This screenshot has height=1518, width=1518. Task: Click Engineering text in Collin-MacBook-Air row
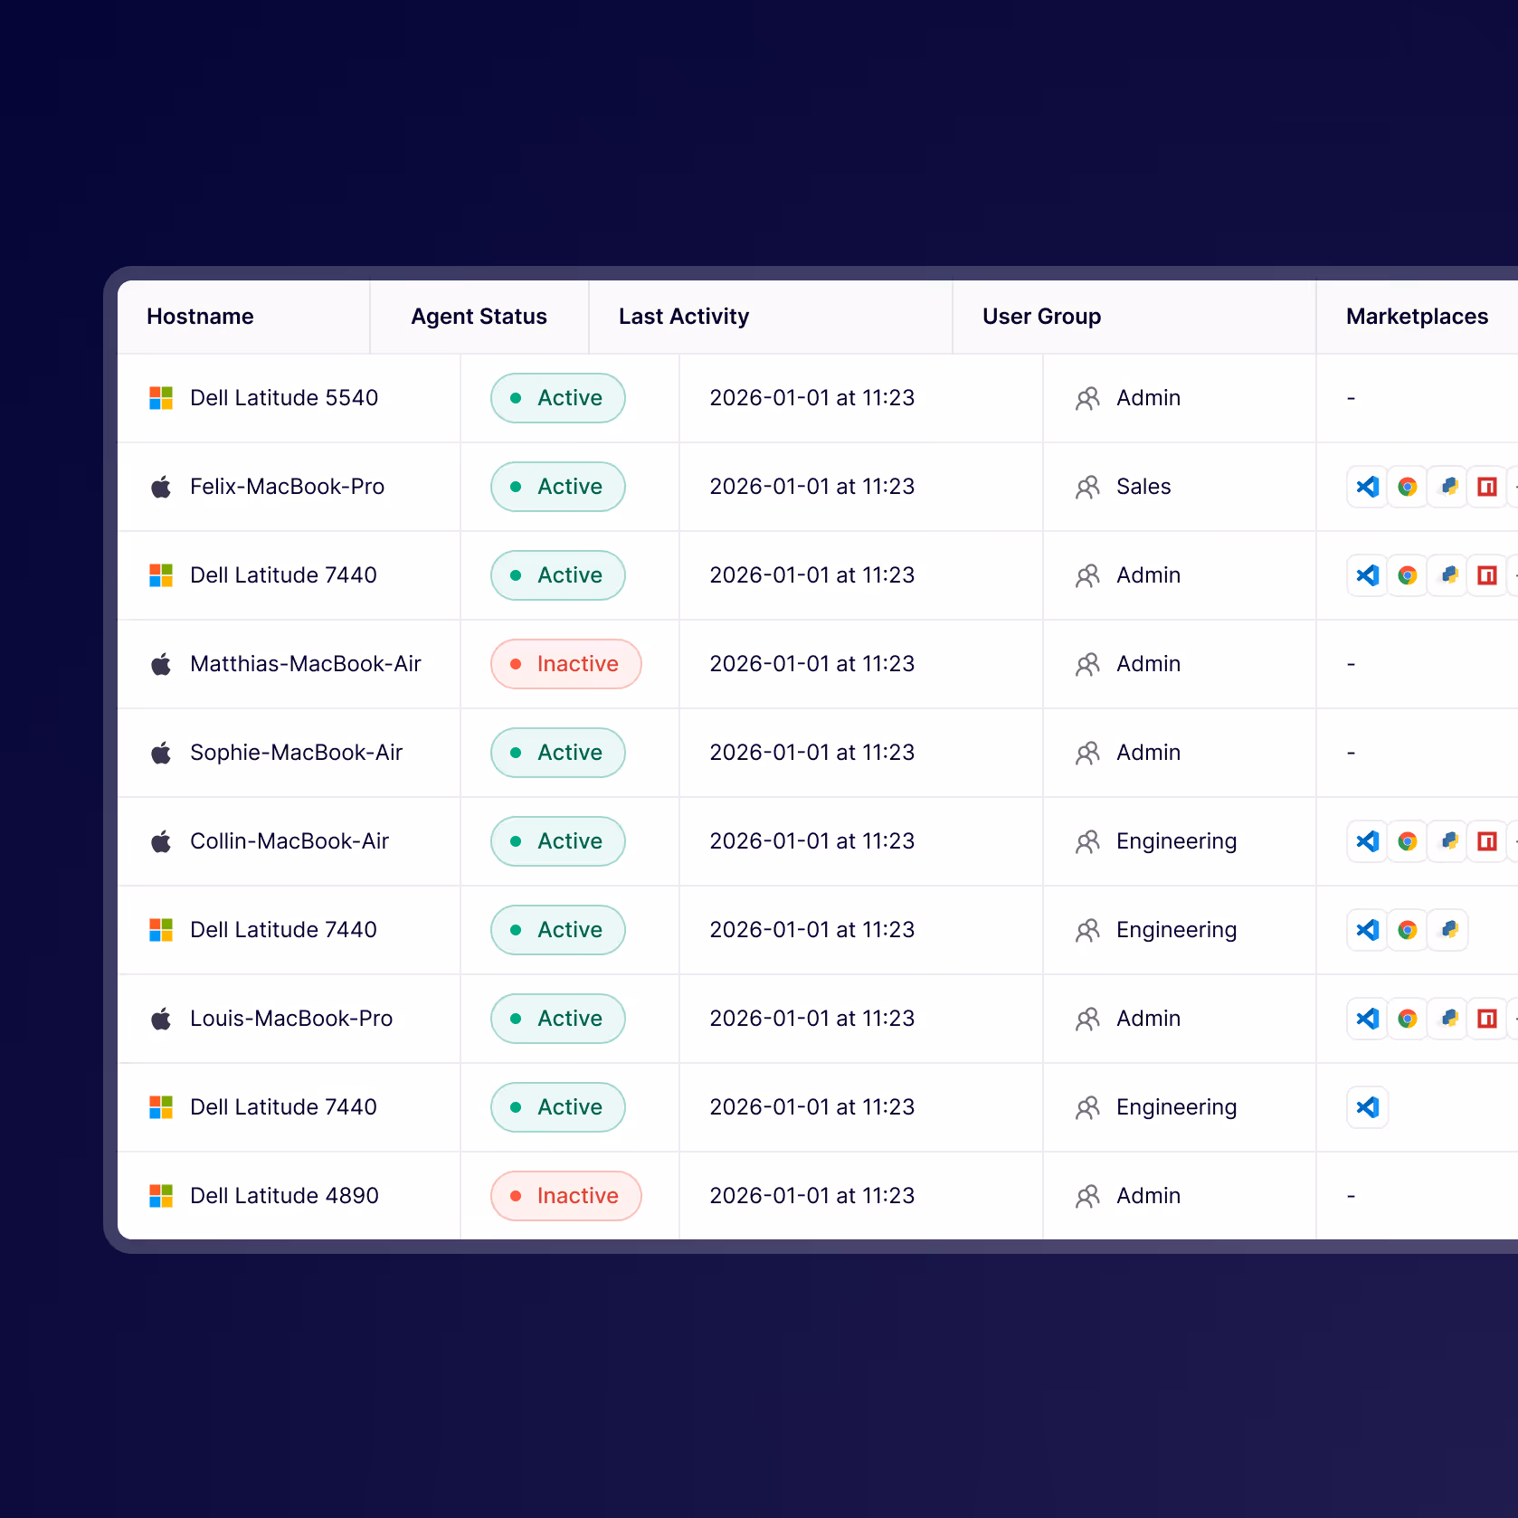[x=1176, y=841]
